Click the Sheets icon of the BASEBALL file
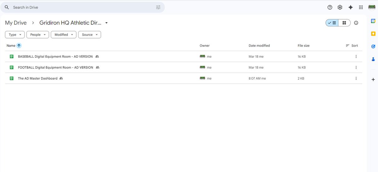The image size is (378, 172). [12, 57]
